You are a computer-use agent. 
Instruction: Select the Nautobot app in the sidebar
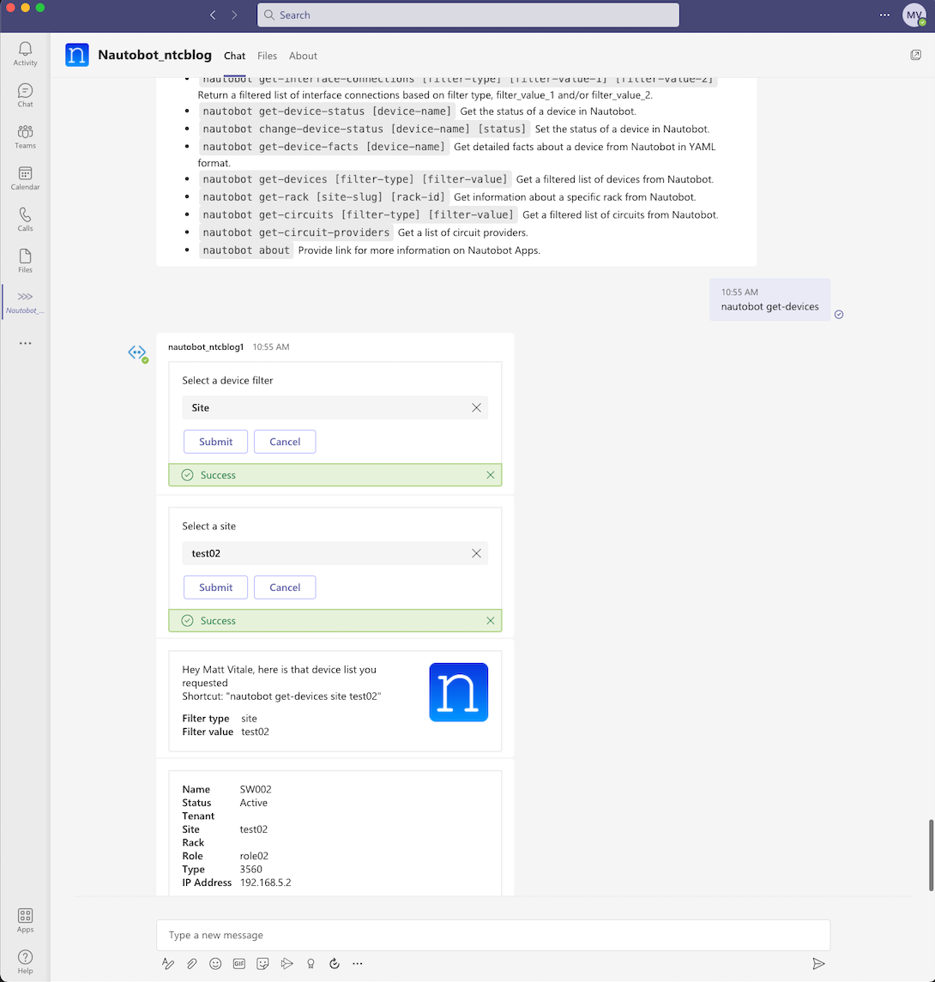pos(25,300)
